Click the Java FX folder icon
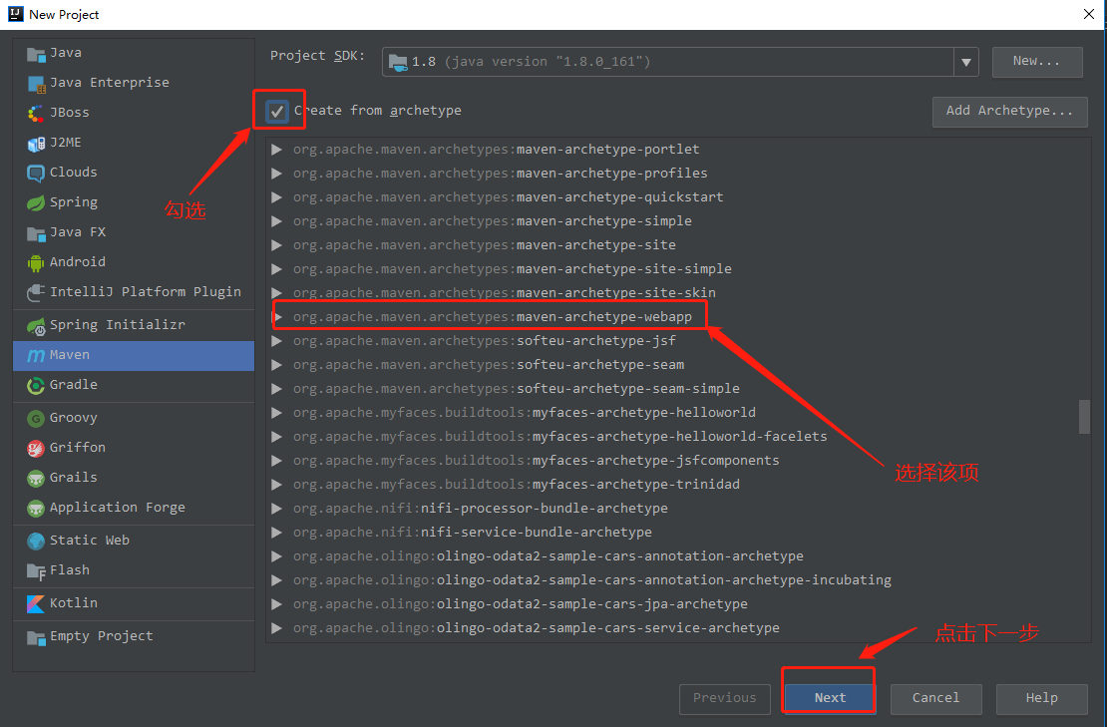 tap(35, 233)
